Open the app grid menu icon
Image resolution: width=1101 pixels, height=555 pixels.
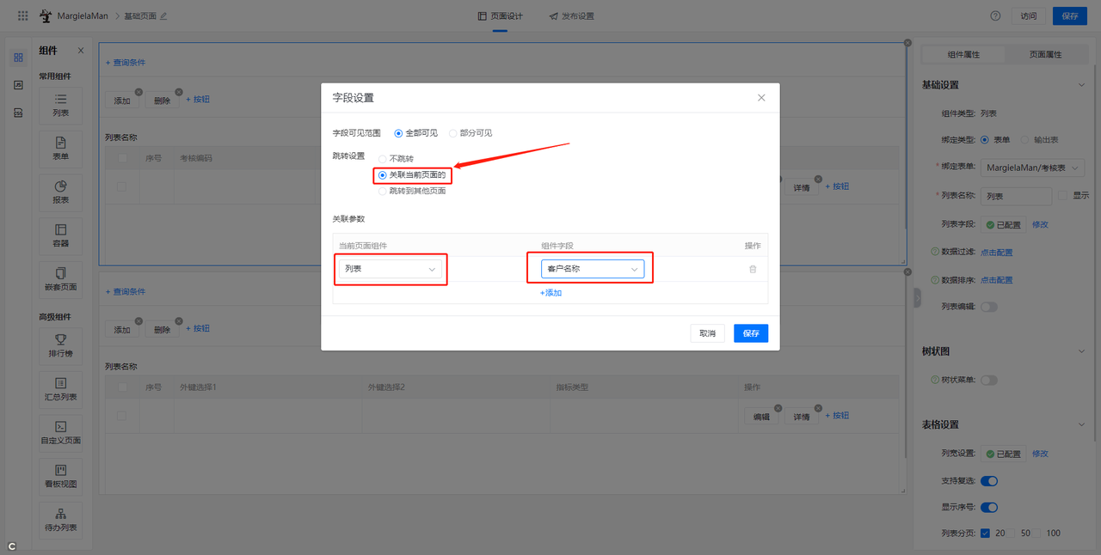pyautogui.click(x=22, y=15)
